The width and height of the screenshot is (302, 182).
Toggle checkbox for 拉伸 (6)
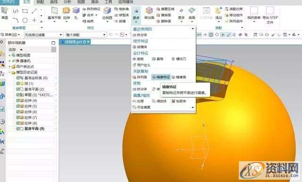click(x=18, y=112)
